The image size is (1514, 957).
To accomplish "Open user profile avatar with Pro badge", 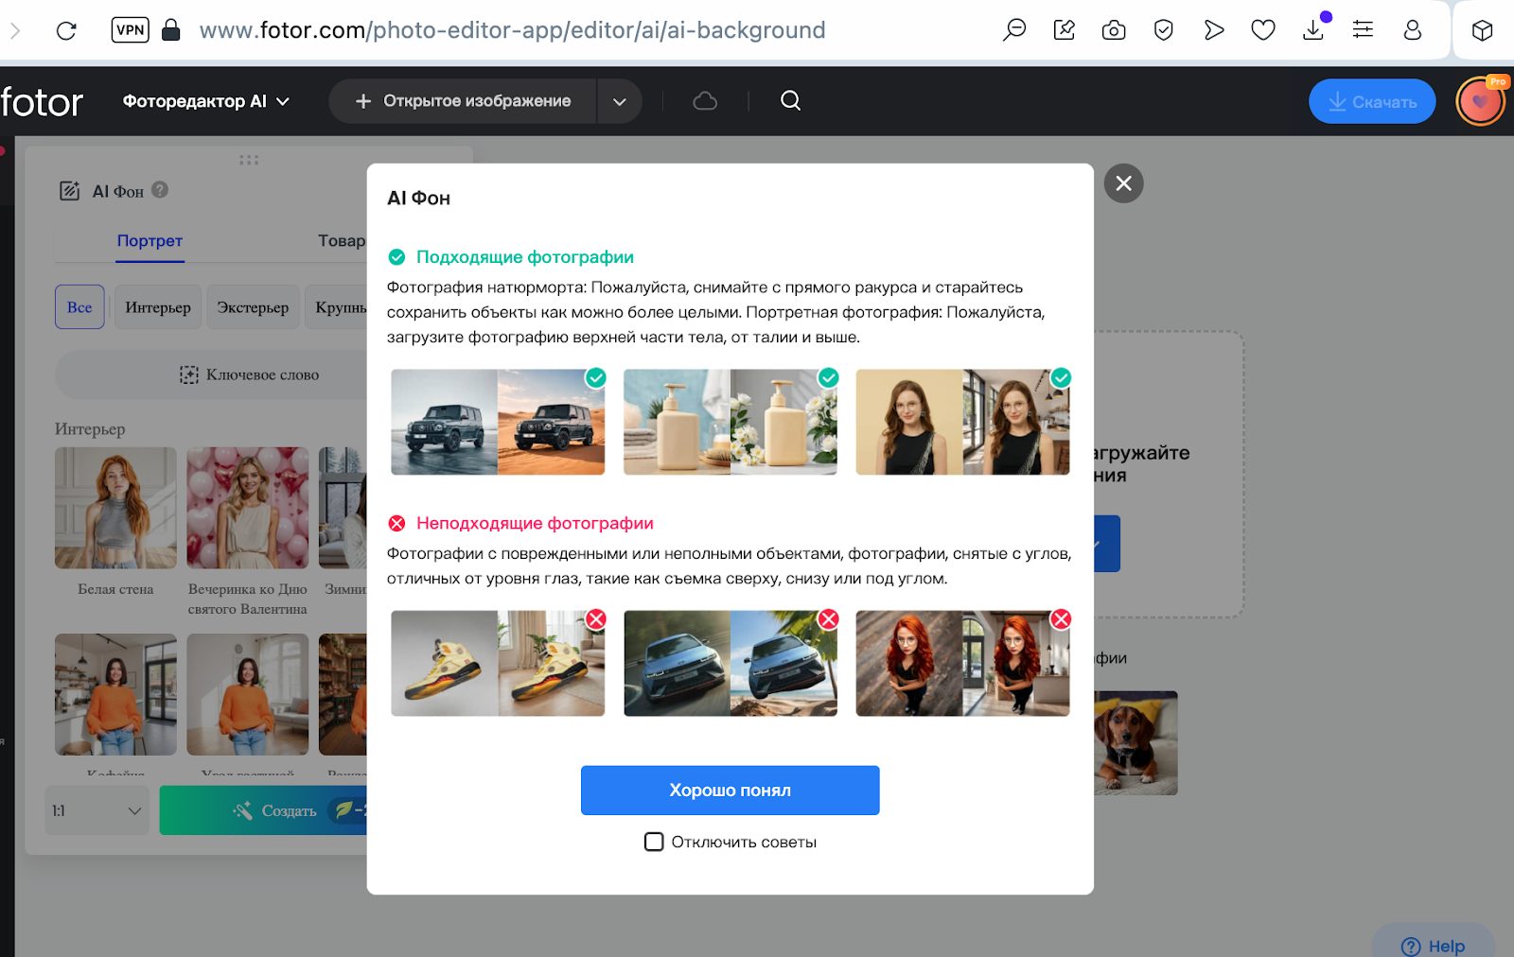I will pyautogui.click(x=1481, y=101).
